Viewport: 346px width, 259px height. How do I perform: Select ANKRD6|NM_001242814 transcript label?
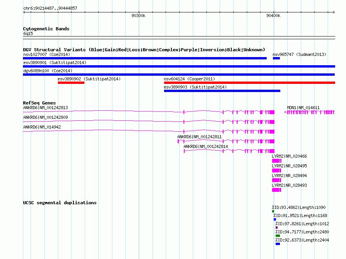(x=206, y=146)
